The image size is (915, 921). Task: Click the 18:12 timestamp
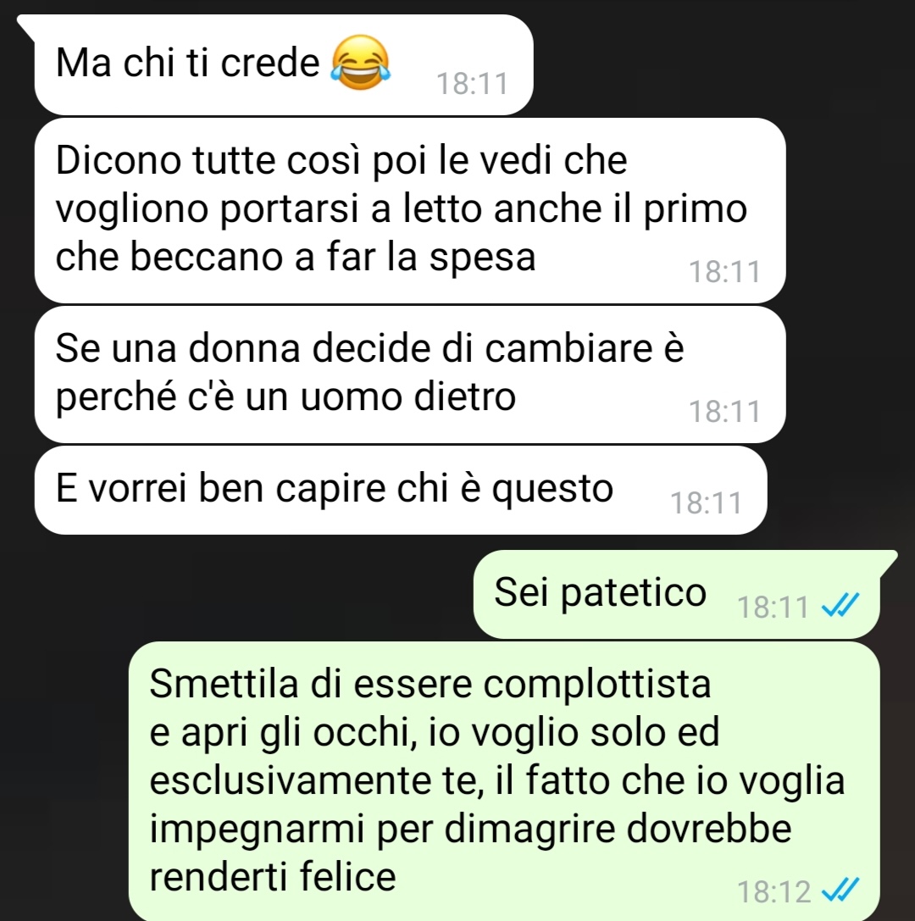point(774,891)
